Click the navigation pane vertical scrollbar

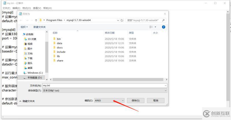click(47, 57)
